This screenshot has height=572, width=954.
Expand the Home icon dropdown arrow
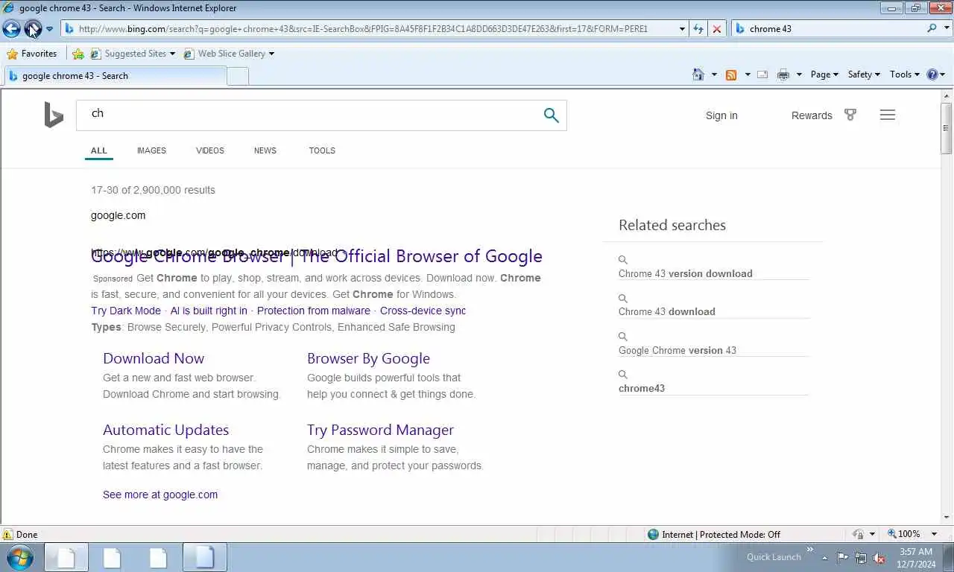click(x=714, y=74)
